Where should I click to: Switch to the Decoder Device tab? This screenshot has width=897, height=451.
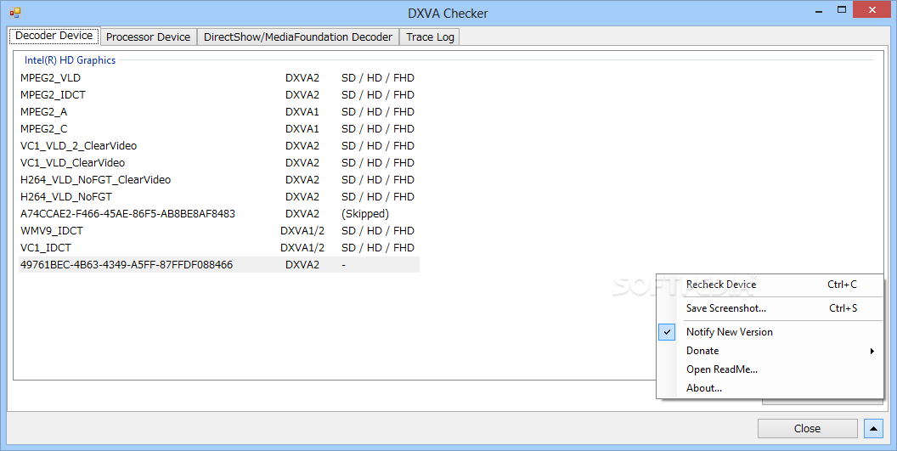click(54, 36)
